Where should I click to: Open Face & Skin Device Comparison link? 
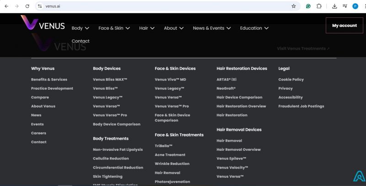[172, 118]
